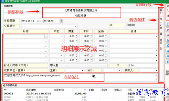The height and width of the screenshot is (101, 169).
Task: Open the last row 名称 browse (...) button
Action: 46,61
